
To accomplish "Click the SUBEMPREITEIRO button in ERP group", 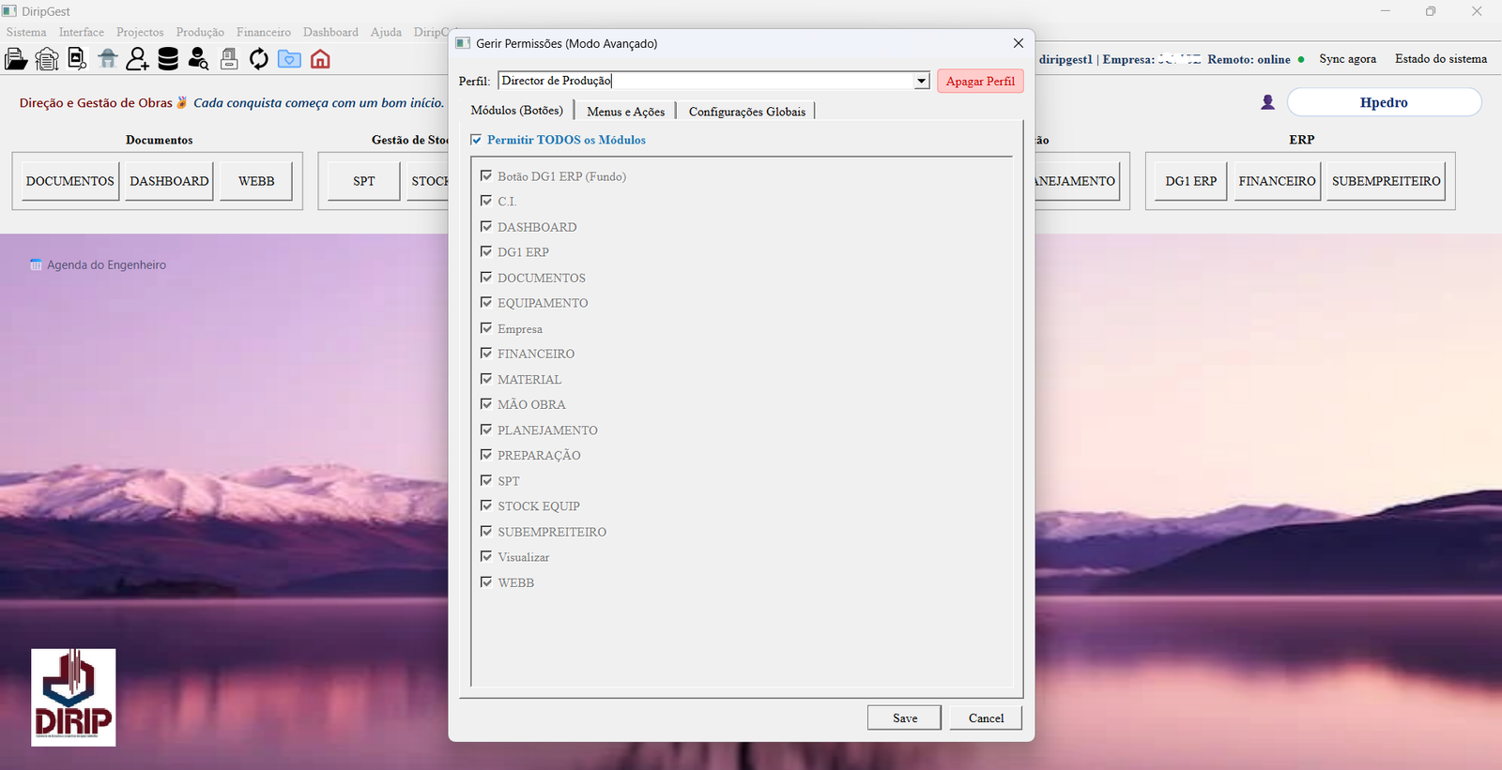I will click(x=1386, y=181).
